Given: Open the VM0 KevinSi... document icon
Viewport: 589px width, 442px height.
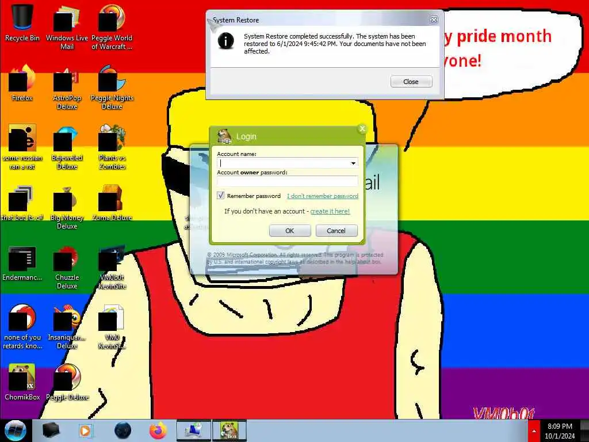Looking at the screenshot, I should point(112,327).
